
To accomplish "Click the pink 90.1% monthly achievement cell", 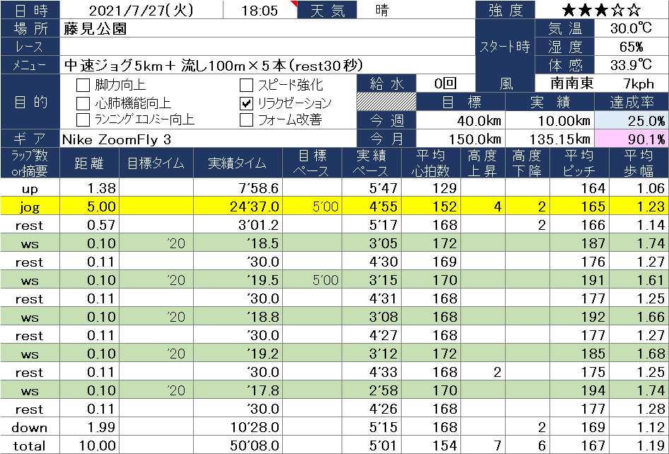I will [632, 139].
